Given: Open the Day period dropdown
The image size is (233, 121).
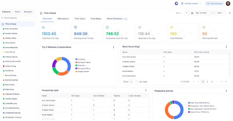Looking at the screenshot, I should click(179, 13).
